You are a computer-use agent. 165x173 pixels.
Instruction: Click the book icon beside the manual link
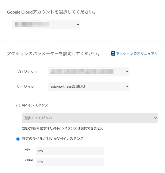pos(113,54)
